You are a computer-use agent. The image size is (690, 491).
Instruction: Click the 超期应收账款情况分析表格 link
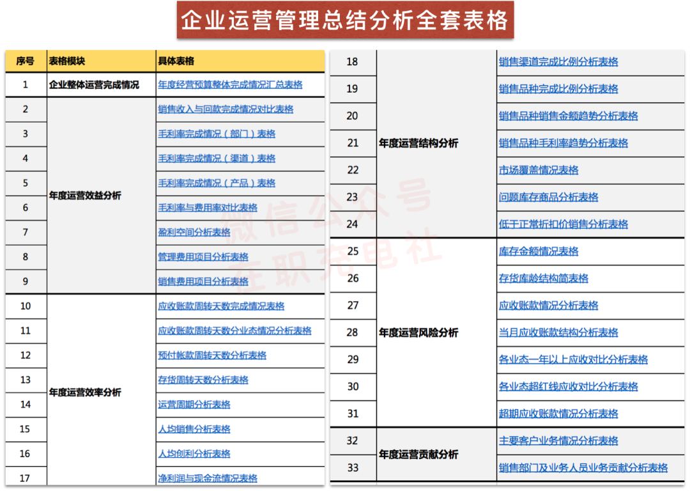558,414
